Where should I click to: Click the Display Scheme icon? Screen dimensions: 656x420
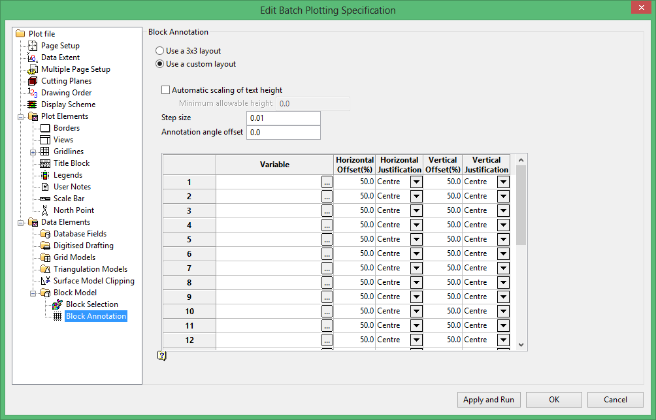point(33,105)
